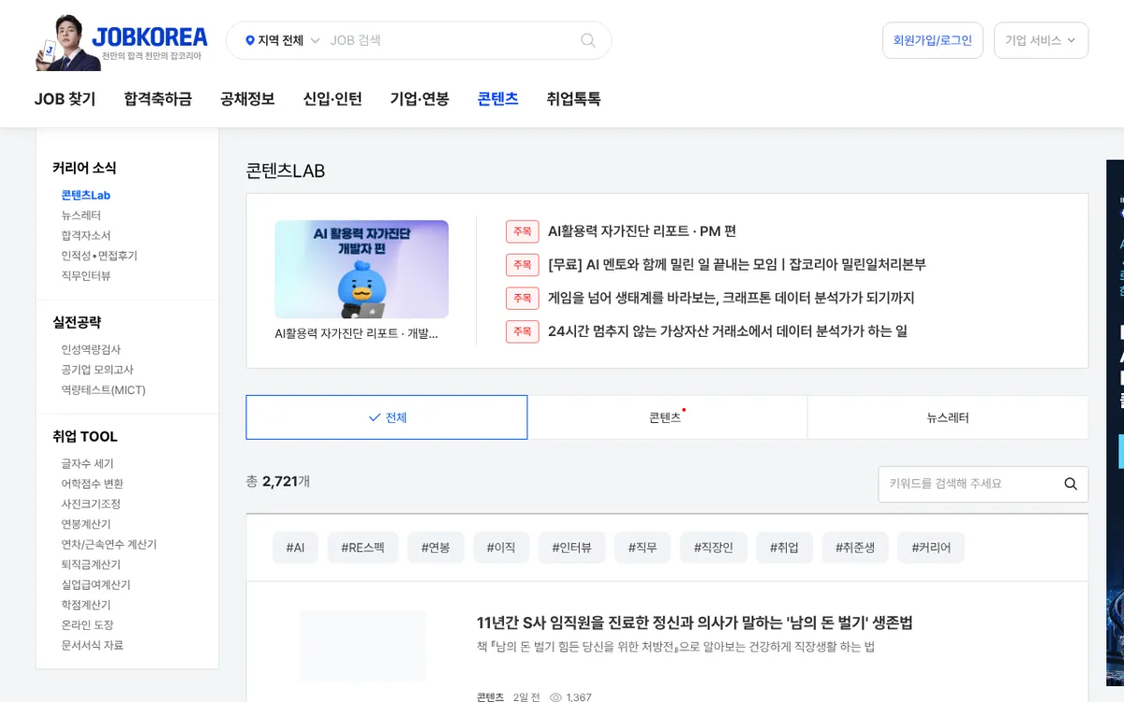This screenshot has height=702, width=1124.
Task: Open the 사진크기조정 tool
Action: (x=91, y=504)
